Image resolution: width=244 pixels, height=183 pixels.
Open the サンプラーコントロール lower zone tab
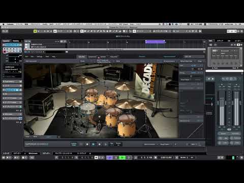pyautogui.click(x=64, y=154)
